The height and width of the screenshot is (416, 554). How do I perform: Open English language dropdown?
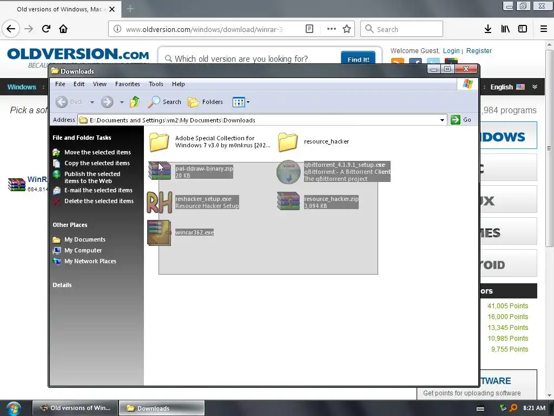pyautogui.click(x=513, y=87)
